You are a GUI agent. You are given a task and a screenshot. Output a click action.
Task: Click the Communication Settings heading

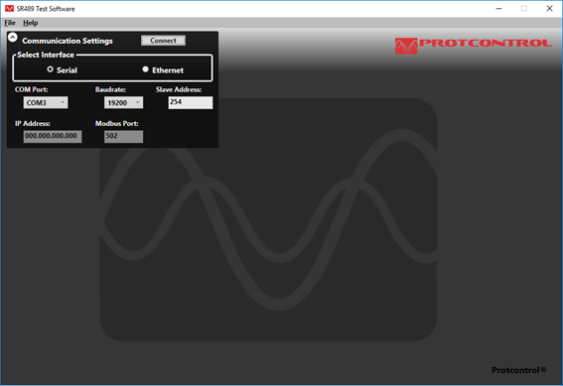click(68, 41)
